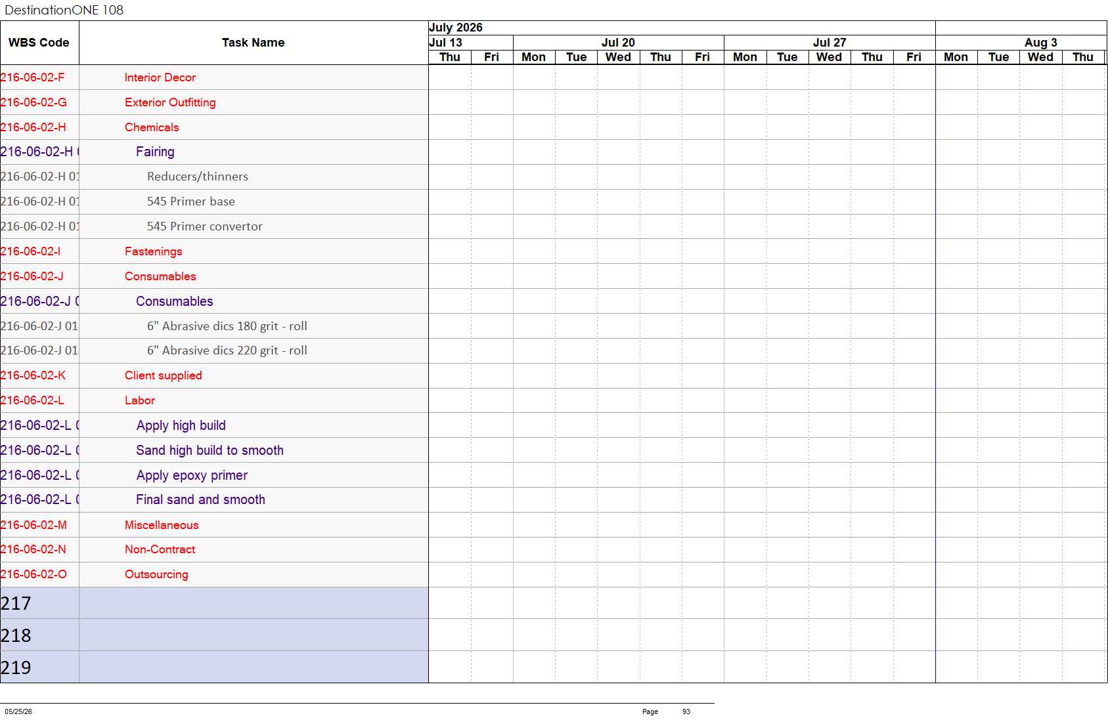Click WBS code 216-06-02-I

click(x=31, y=251)
